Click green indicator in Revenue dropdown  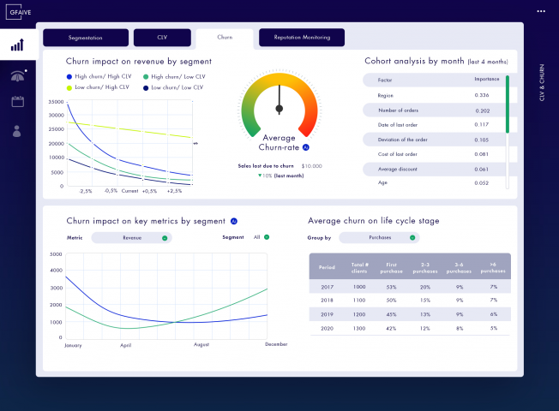pos(165,238)
